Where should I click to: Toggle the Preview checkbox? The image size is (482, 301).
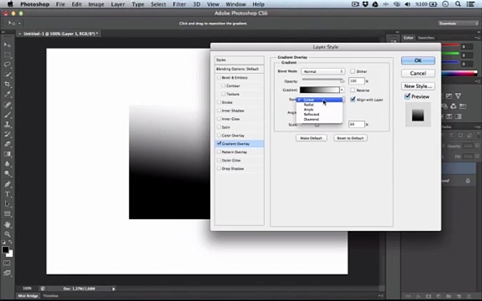407,97
